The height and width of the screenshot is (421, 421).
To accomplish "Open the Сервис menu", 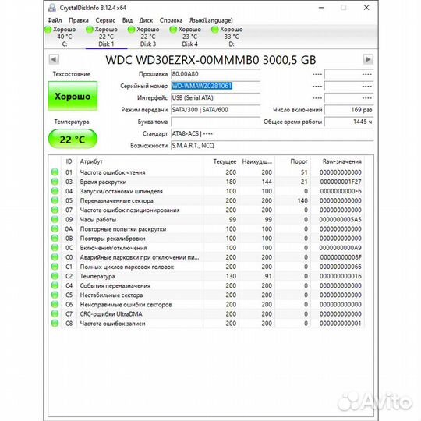I will pos(105,20).
